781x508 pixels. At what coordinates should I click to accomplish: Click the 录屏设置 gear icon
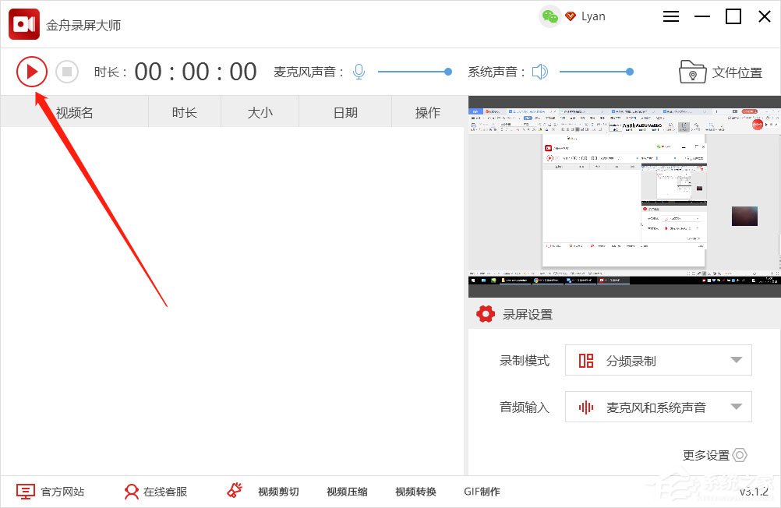pyautogui.click(x=485, y=314)
